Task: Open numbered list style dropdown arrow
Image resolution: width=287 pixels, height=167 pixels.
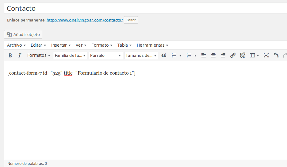Action: (x=195, y=56)
